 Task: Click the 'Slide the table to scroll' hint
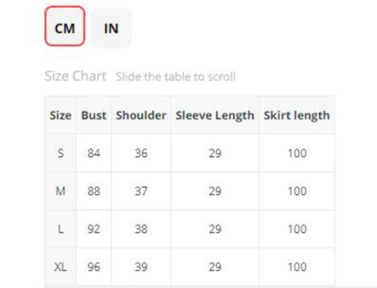[x=175, y=76]
